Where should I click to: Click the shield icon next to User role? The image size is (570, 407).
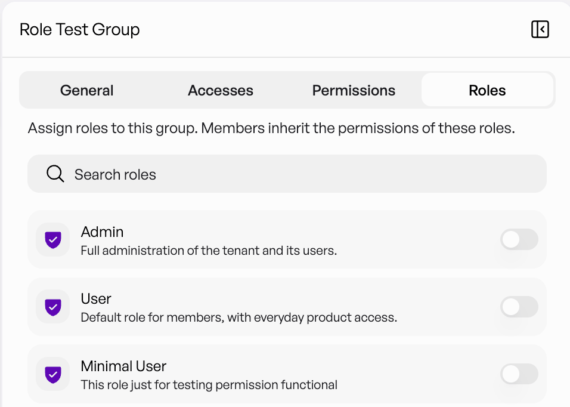click(53, 307)
